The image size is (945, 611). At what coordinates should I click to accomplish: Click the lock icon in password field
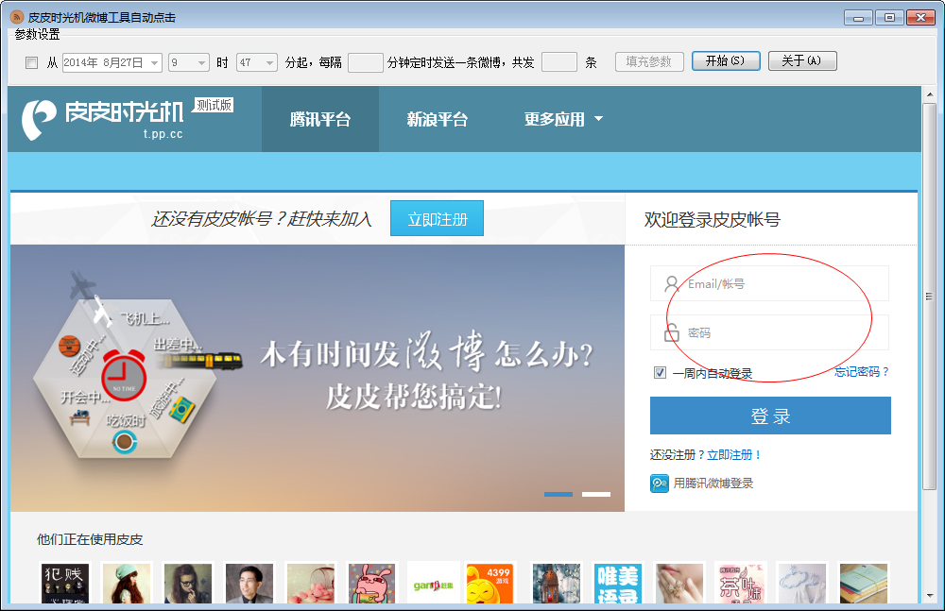[671, 332]
